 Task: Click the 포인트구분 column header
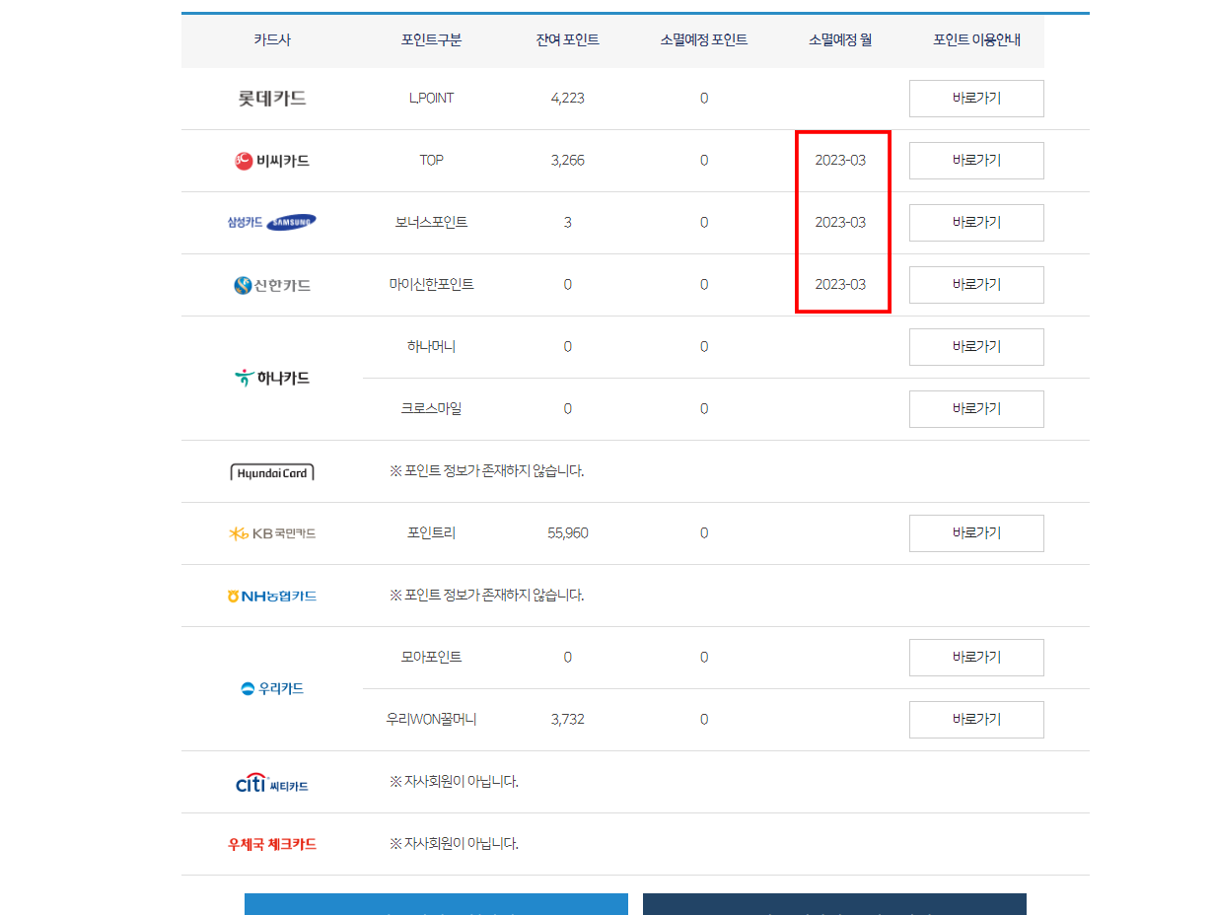pyautogui.click(x=431, y=40)
